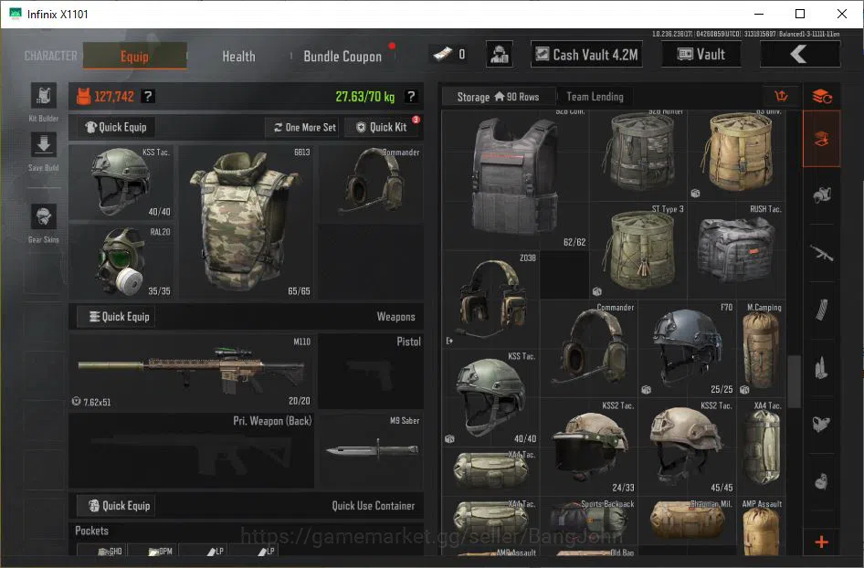Click the orange sort storage icon
Image resolution: width=864 pixels, height=568 pixels.
point(782,97)
